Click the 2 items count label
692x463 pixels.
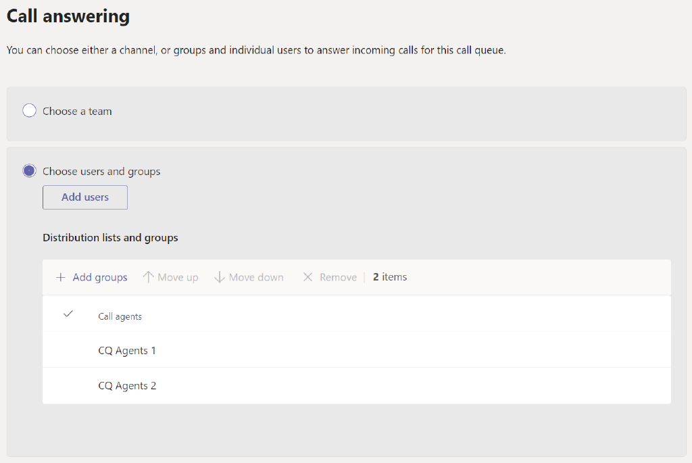(389, 276)
